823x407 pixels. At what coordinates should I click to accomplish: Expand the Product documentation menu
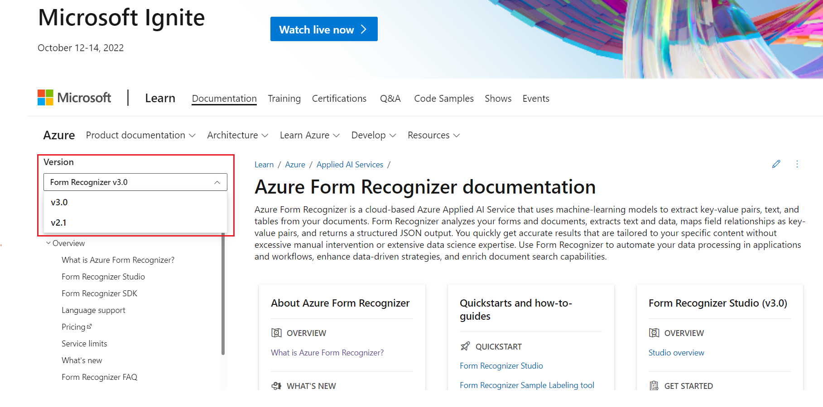141,135
